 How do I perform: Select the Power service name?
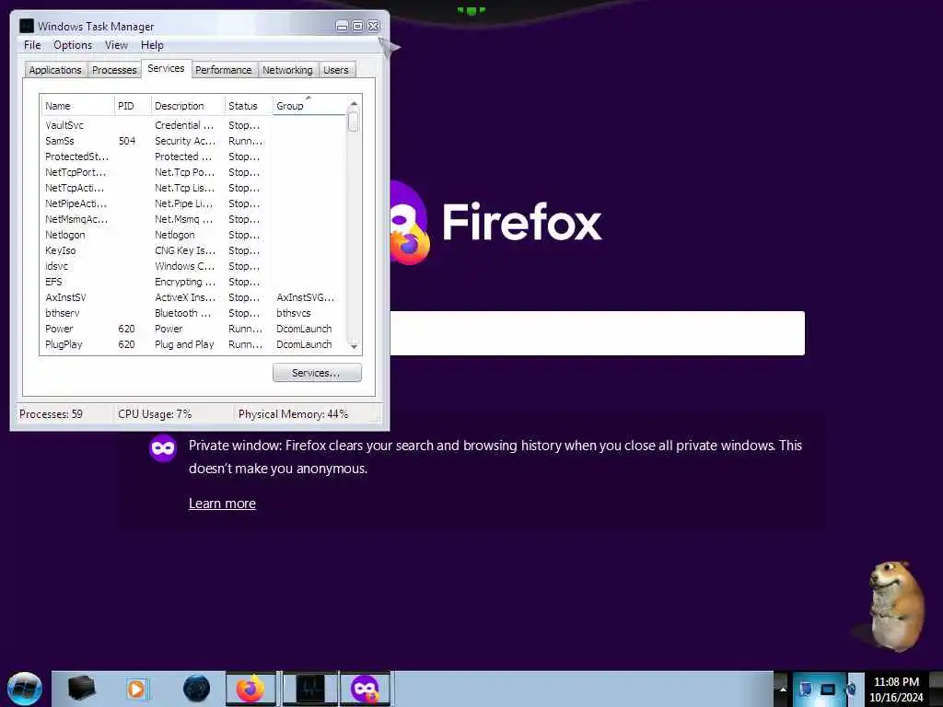(59, 329)
